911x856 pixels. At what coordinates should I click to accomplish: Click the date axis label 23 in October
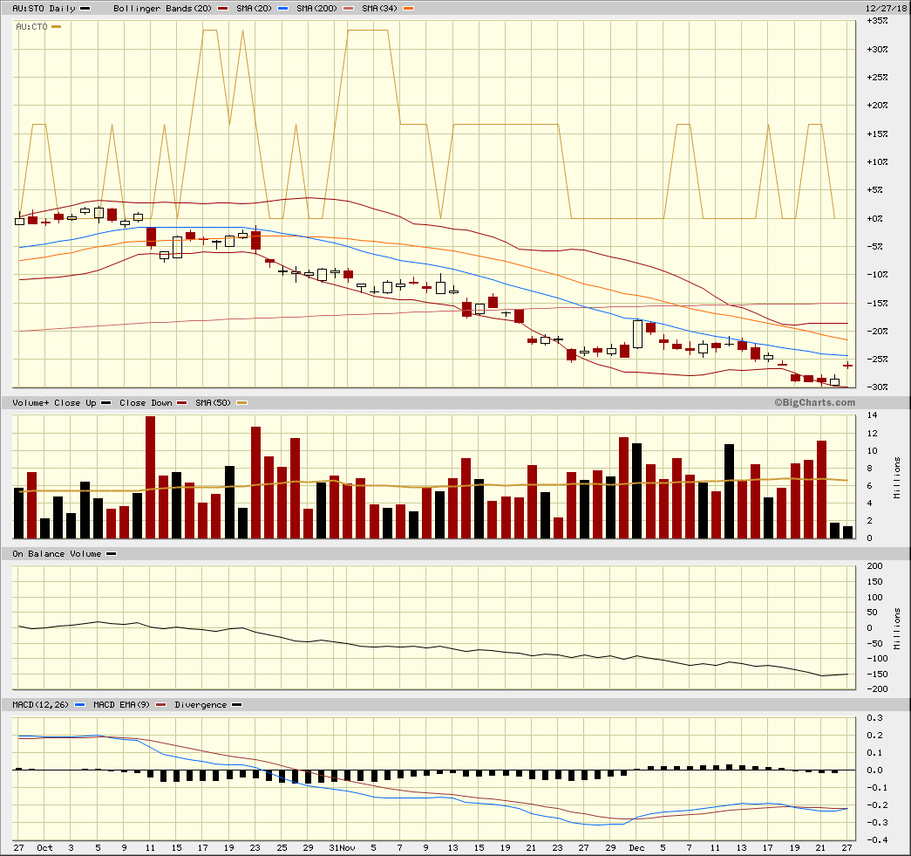point(255,847)
